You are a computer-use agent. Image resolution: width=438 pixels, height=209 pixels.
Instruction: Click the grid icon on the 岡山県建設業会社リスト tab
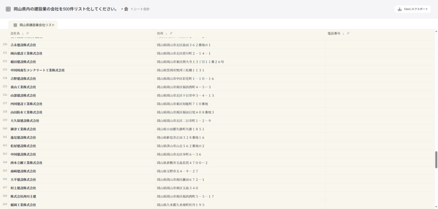(x=15, y=25)
